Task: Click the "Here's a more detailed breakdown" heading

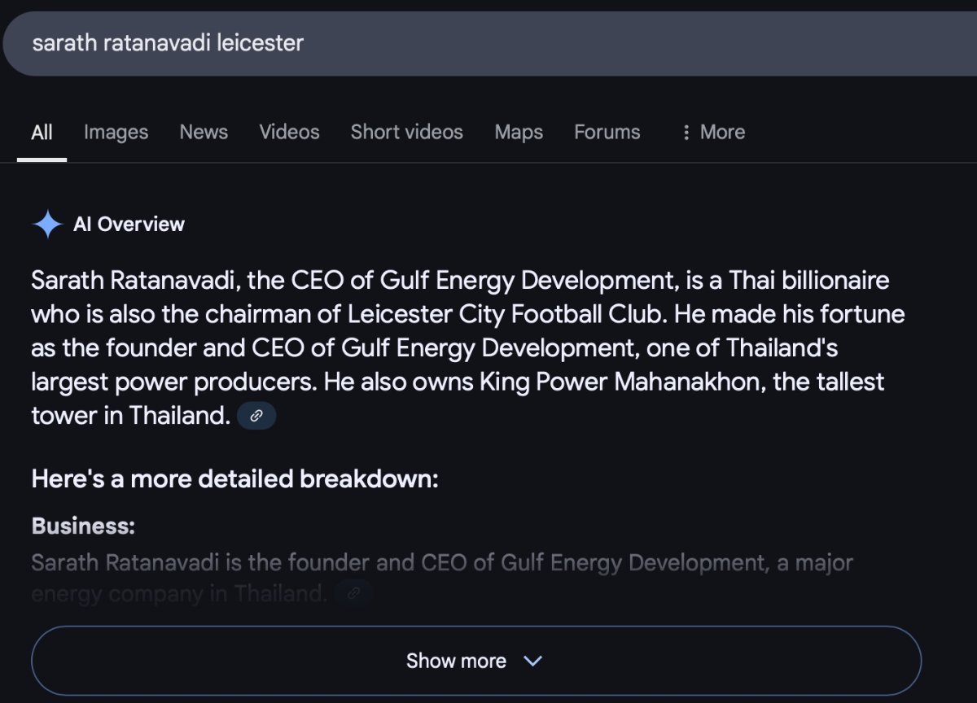Action: point(234,478)
